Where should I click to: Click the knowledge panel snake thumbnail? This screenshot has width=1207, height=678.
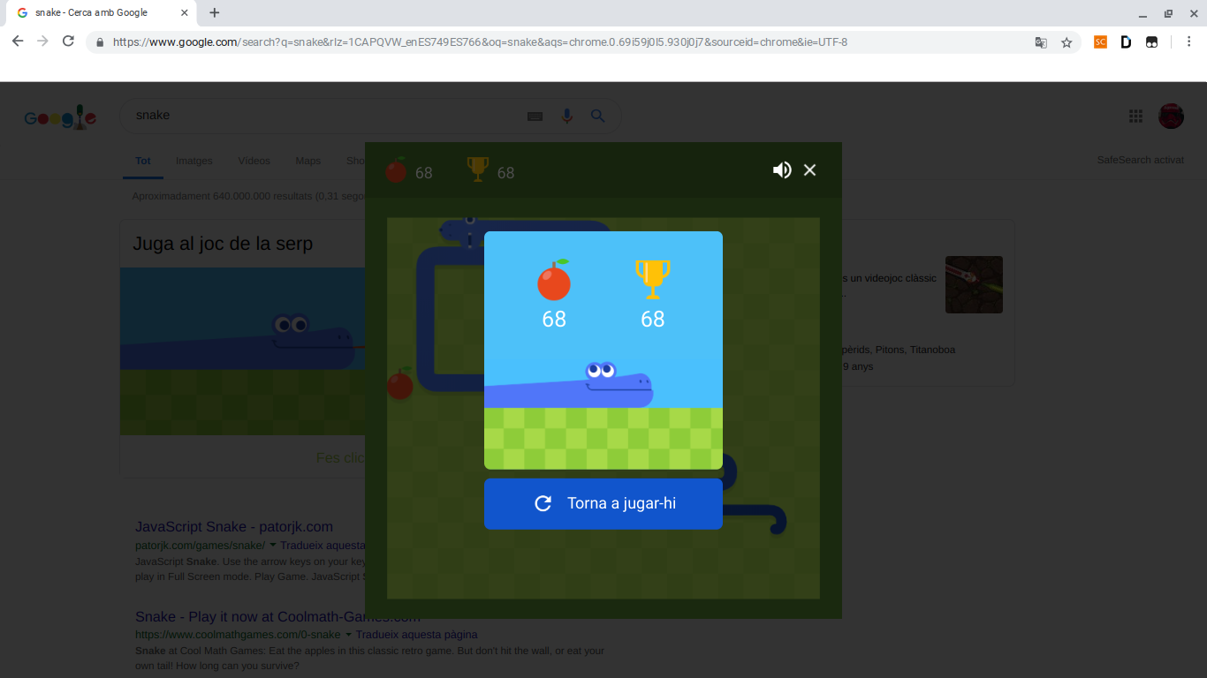click(x=974, y=284)
